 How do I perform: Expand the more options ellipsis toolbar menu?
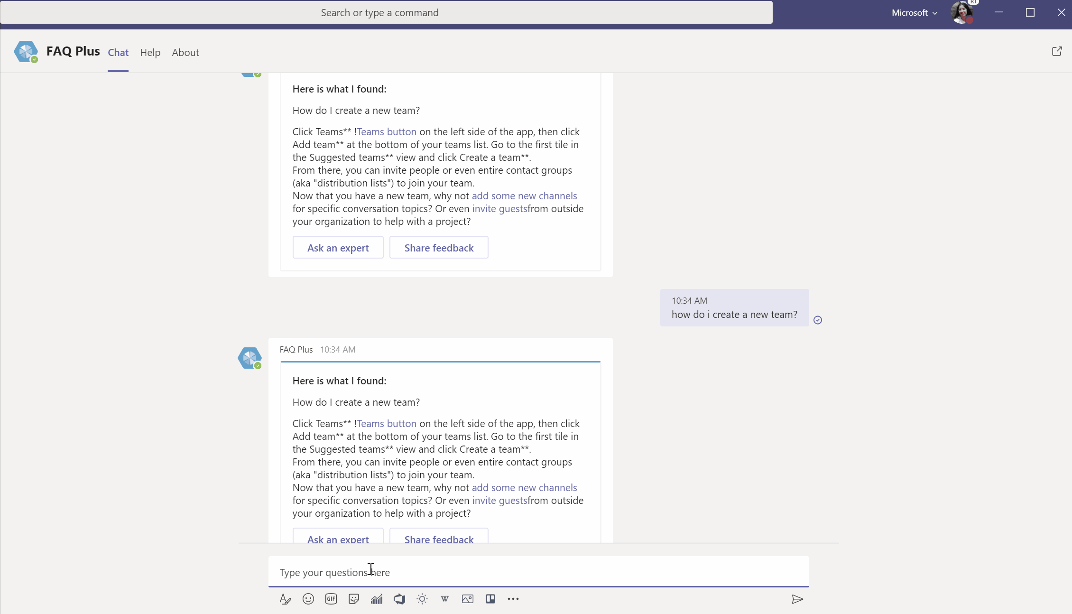click(512, 599)
